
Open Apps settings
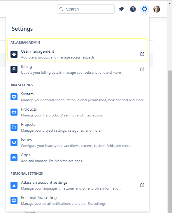click(x=78, y=158)
